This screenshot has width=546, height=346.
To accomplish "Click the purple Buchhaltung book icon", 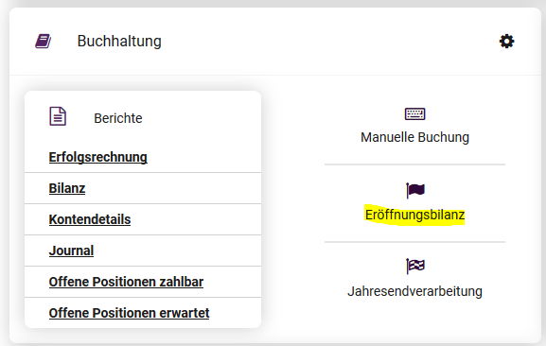I will pyautogui.click(x=44, y=41).
